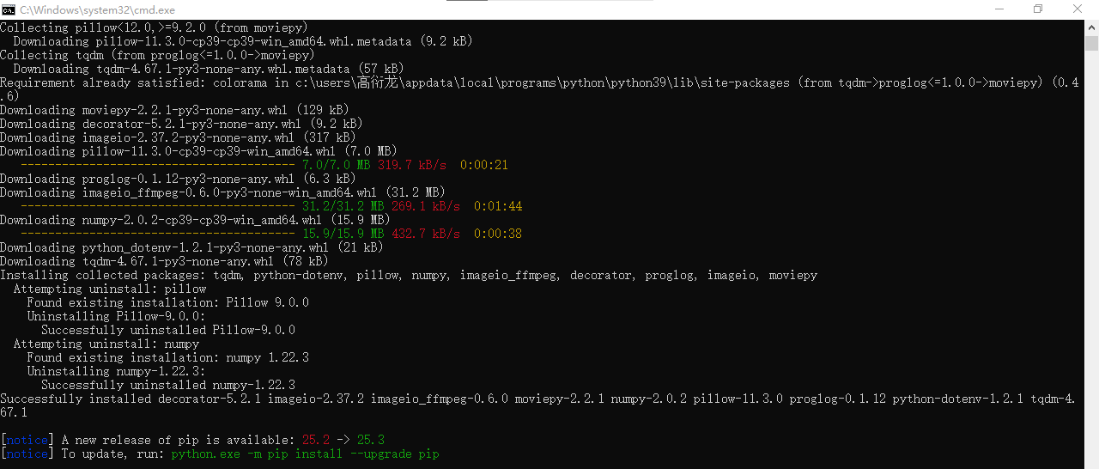The height and width of the screenshot is (469, 1099).
Task: Click the first blue [notice] tag
Action: [x=27, y=440]
